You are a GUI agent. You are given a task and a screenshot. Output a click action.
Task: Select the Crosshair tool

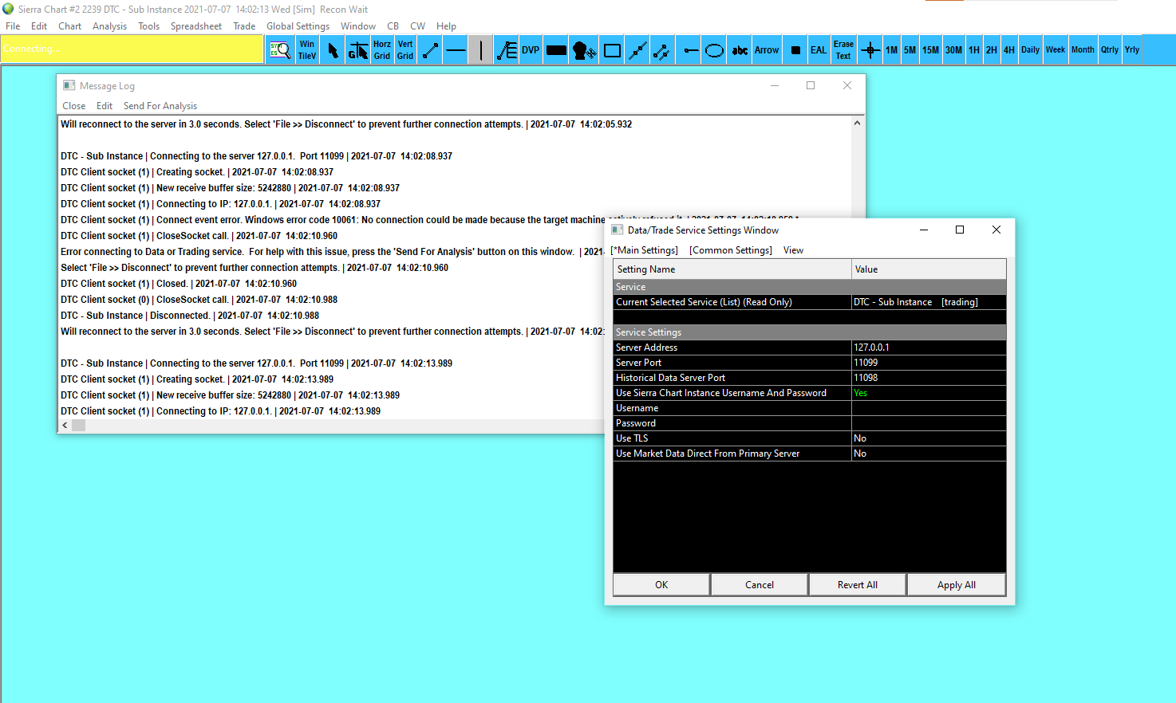[870, 50]
